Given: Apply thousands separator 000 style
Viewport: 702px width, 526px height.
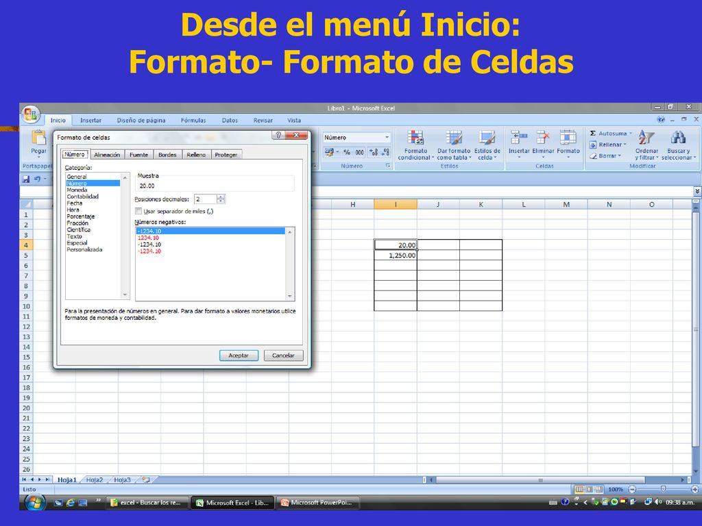Looking at the screenshot, I should point(359,152).
